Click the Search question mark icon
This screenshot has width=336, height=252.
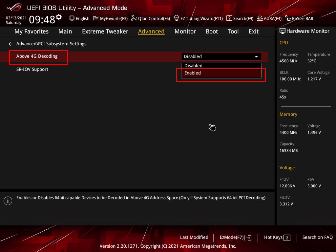point(229,18)
